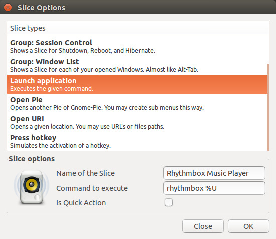Viewport: 276px width, 239px height.
Task: Click the Close button
Action: click(x=203, y=226)
